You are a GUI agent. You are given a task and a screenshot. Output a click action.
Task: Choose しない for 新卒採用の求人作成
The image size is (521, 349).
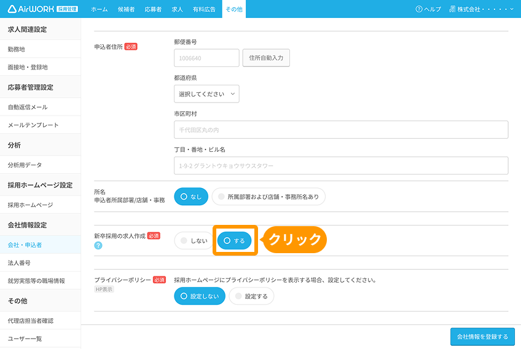coord(193,241)
